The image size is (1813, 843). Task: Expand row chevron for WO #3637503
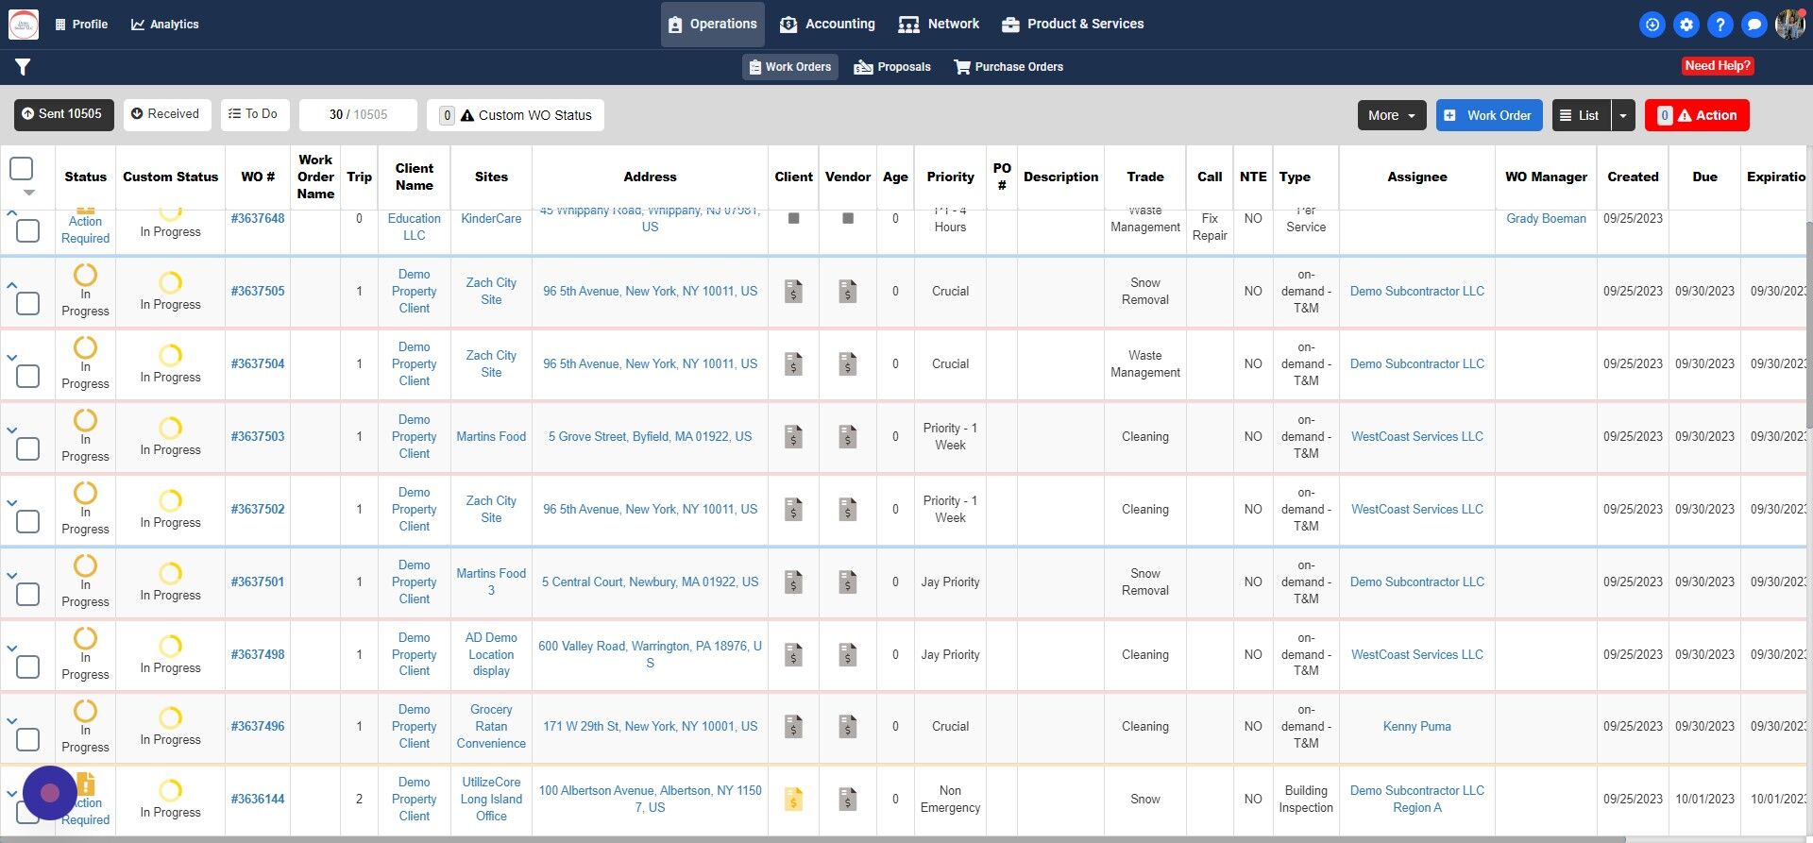coord(12,430)
